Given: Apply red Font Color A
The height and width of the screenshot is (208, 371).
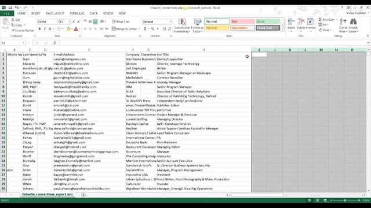Looking at the screenshot, I should coord(76,29).
